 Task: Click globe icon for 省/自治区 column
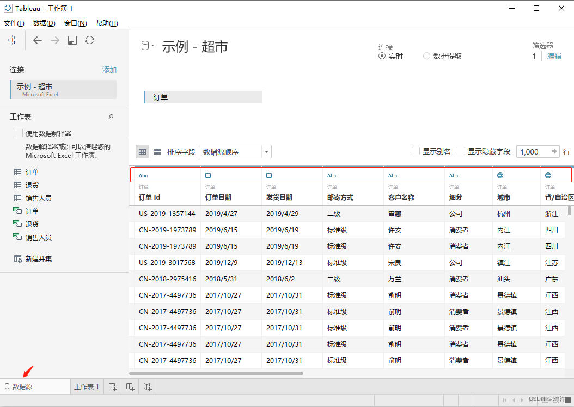coord(548,176)
